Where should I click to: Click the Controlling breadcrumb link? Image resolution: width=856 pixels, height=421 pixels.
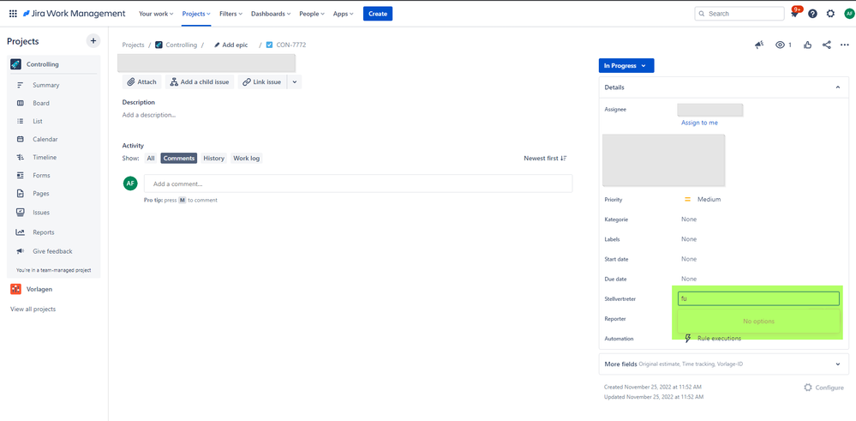[x=177, y=45]
